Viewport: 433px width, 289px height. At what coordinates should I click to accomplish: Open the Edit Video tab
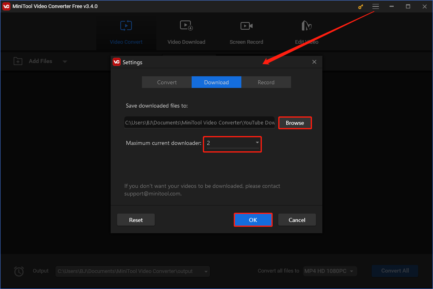(x=307, y=33)
